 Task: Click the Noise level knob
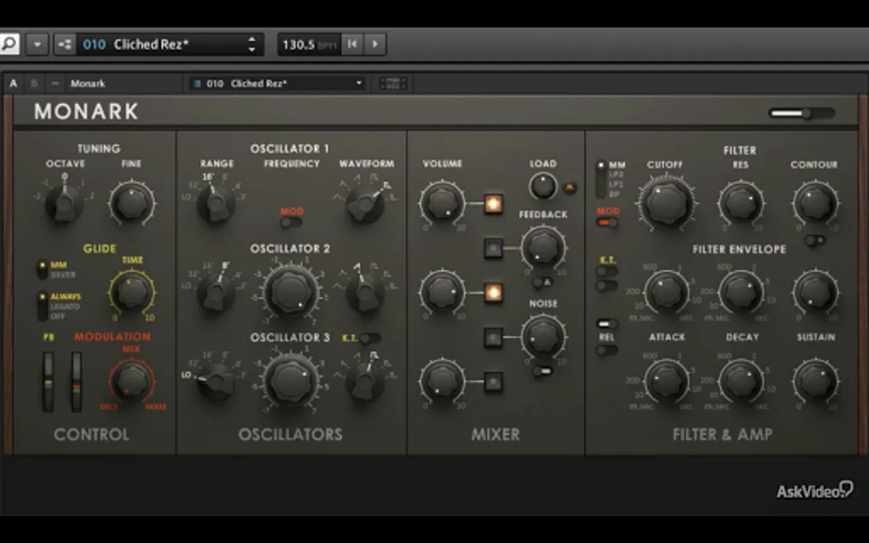(x=543, y=337)
